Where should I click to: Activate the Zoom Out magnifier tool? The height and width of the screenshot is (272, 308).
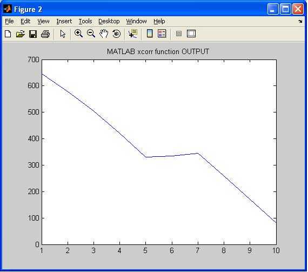click(x=91, y=34)
